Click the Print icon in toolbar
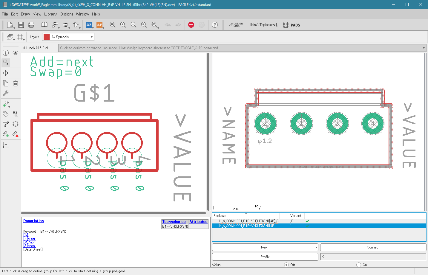The image size is (428, 275). [31, 25]
